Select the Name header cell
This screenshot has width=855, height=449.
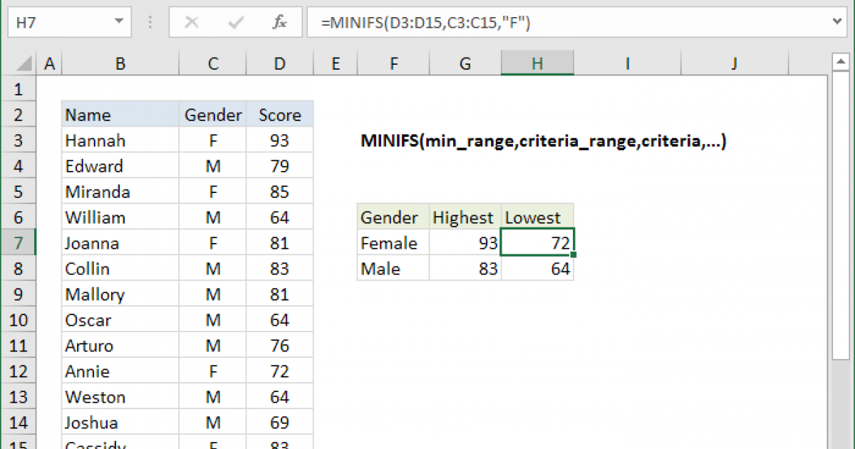point(120,115)
